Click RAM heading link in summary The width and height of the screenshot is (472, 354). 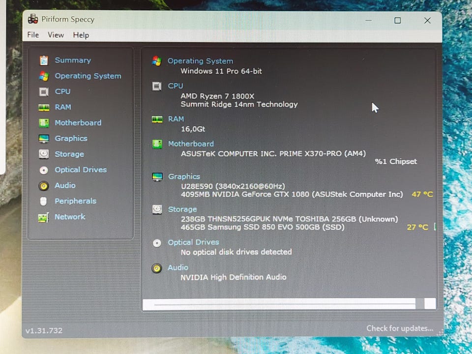click(x=176, y=119)
